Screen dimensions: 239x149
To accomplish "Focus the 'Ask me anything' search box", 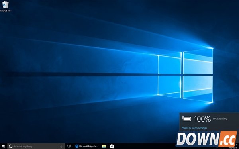I will click(x=36, y=146).
